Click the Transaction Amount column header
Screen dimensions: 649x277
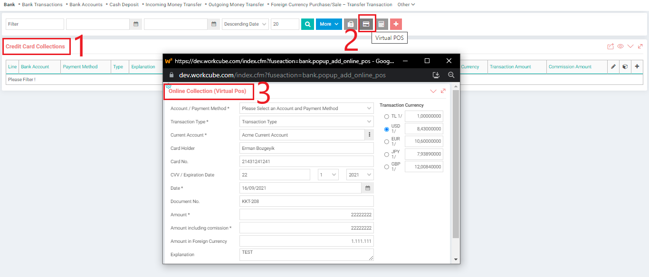pyautogui.click(x=510, y=67)
